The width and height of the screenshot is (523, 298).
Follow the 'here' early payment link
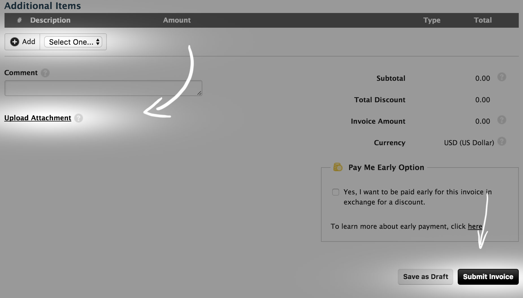click(475, 227)
